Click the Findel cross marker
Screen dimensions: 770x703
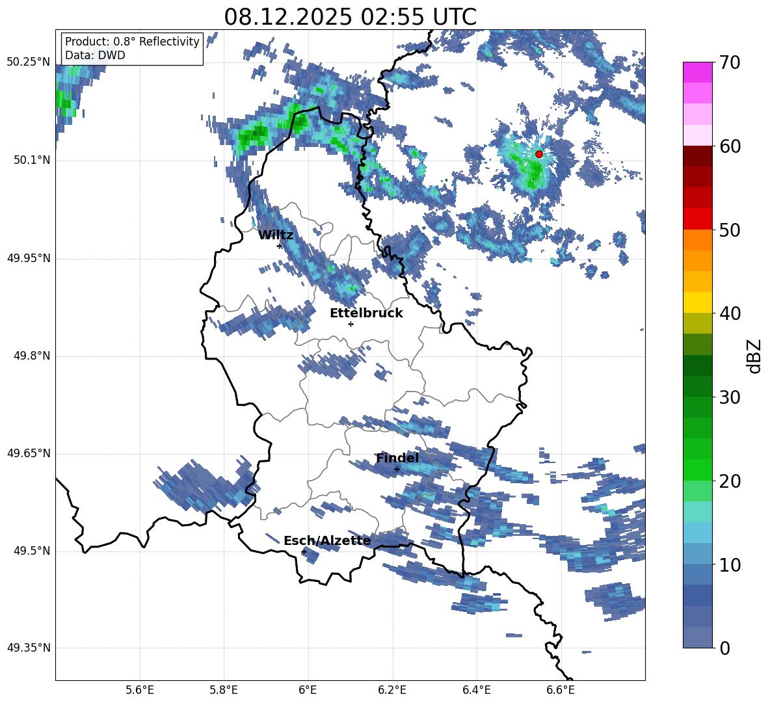point(397,470)
